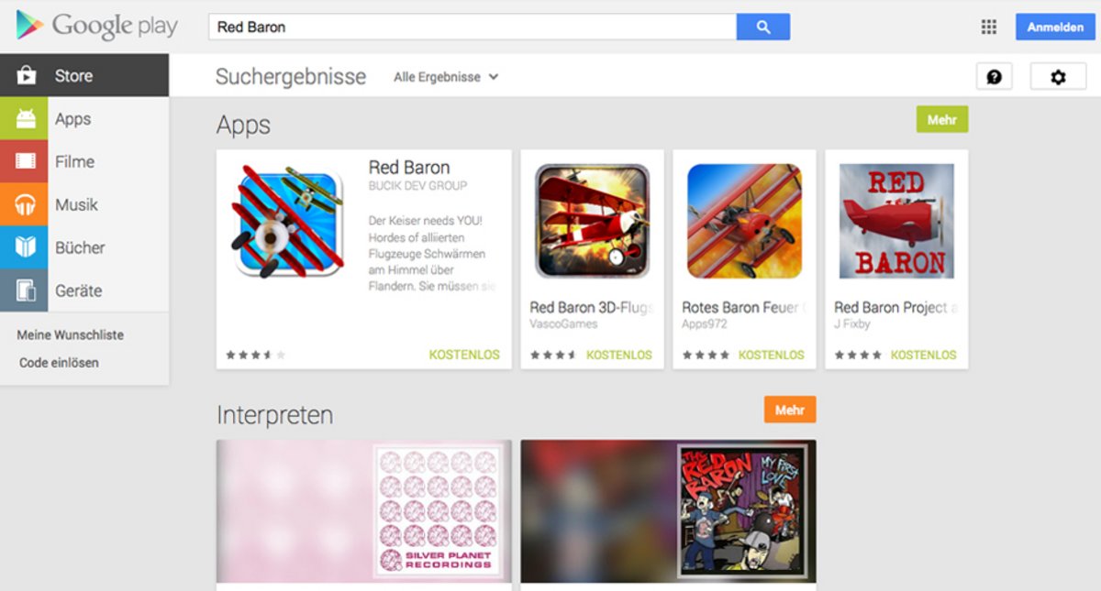Select the Bücher book icon
The image size is (1101, 591).
[24, 247]
